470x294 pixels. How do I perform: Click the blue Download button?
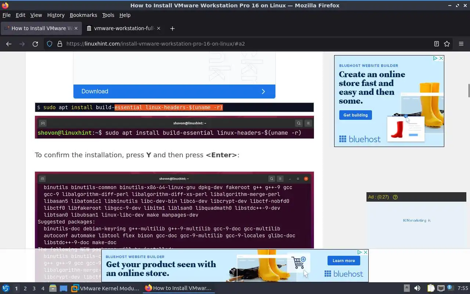[x=174, y=92]
